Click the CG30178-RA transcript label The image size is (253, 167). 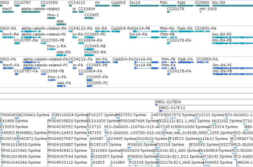coord(179,40)
